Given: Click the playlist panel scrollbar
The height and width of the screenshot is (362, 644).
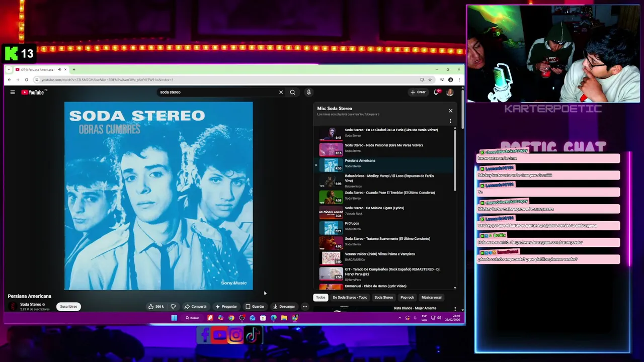Looking at the screenshot, I should point(455,160).
